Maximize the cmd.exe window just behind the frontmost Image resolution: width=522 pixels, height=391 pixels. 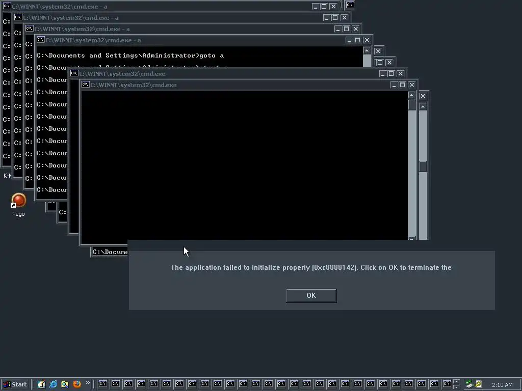(391, 74)
